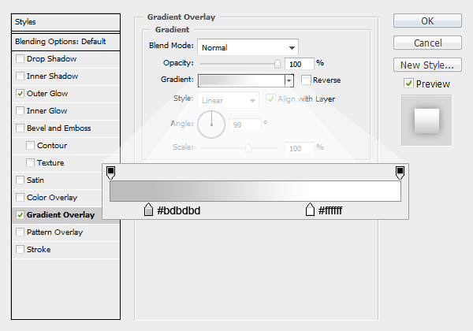Viewport: 473px width, 331px height.
Task: Enable the Drop Shadow checkbox
Action: click(x=20, y=58)
